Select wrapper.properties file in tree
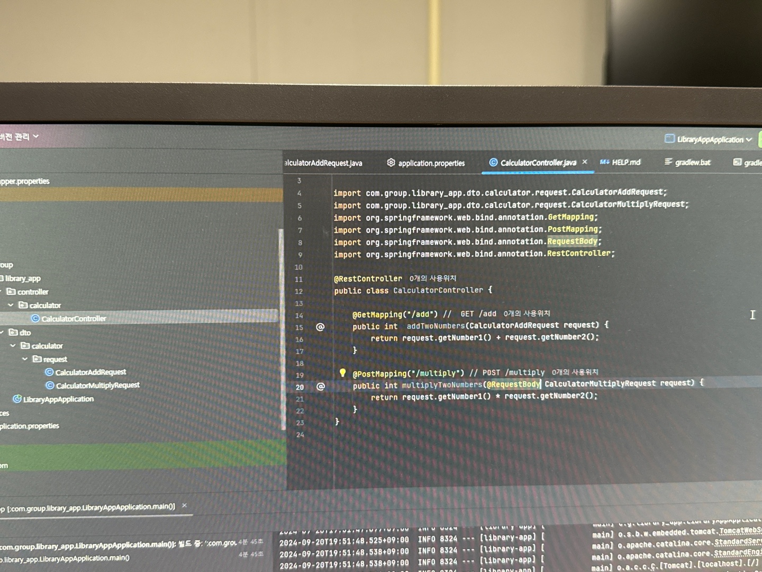Image resolution: width=762 pixels, height=572 pixels. 24,181
